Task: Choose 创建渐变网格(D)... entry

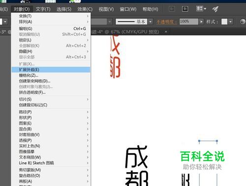Action: coord(51,81)
